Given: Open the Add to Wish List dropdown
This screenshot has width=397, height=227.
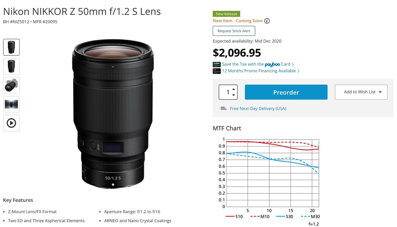Looking at the screenshot, I should point(361,92).
